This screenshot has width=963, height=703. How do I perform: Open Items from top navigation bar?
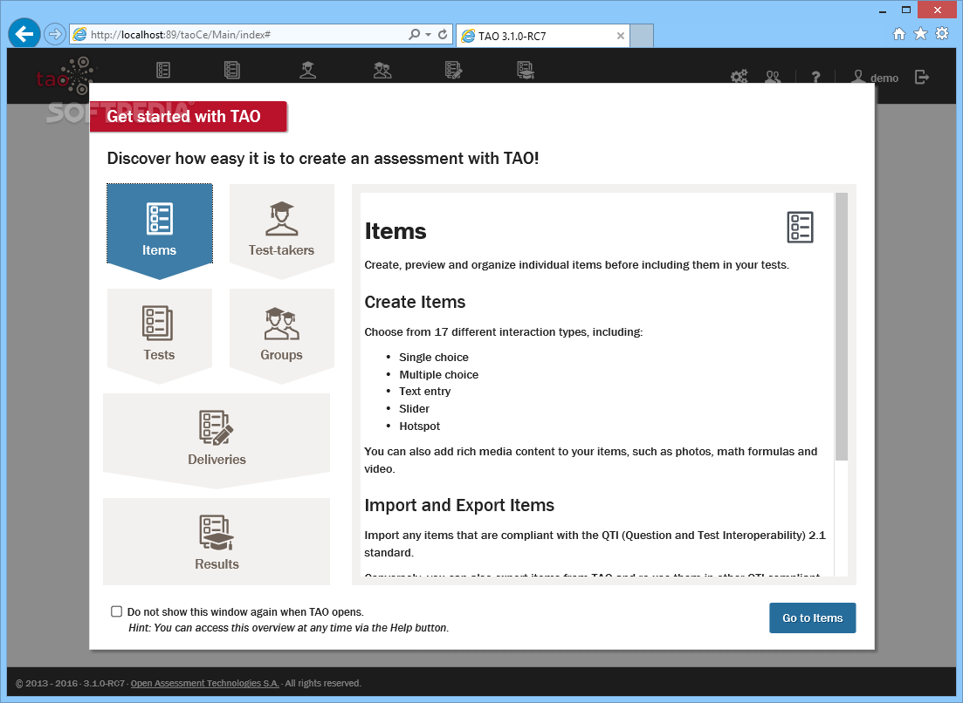pyautogui.click(x=163, y=70)
